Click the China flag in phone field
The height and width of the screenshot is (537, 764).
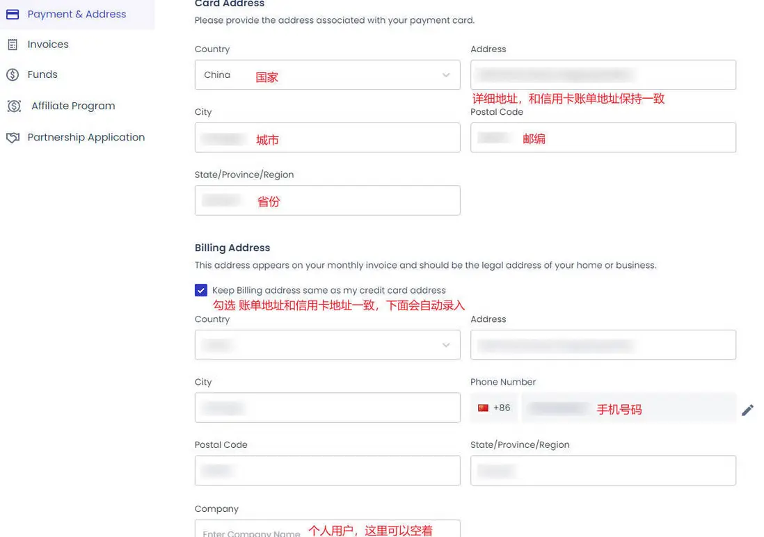click(x=483, y=408)
